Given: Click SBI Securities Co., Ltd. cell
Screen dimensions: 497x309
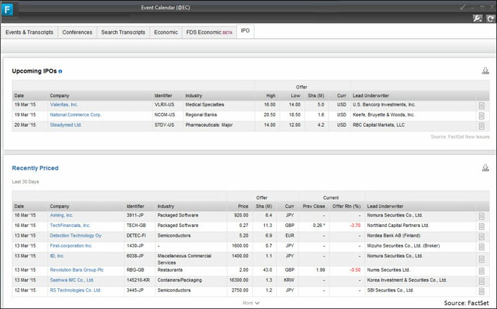Looking at the screenshot, I should [390, 290].
